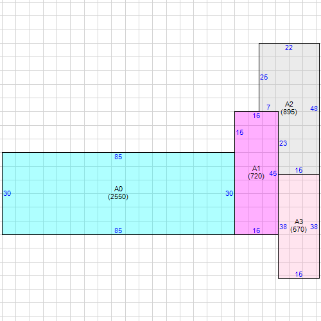
Task: Select the cyan A0 room label (2550)
Action: pyautogui.click(x=118, y=193)
